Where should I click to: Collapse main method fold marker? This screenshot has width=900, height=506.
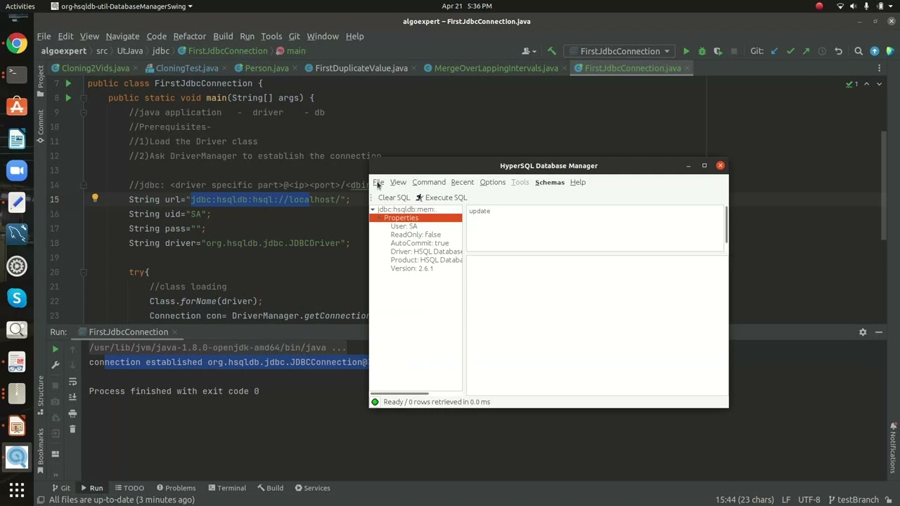point(82,98)
